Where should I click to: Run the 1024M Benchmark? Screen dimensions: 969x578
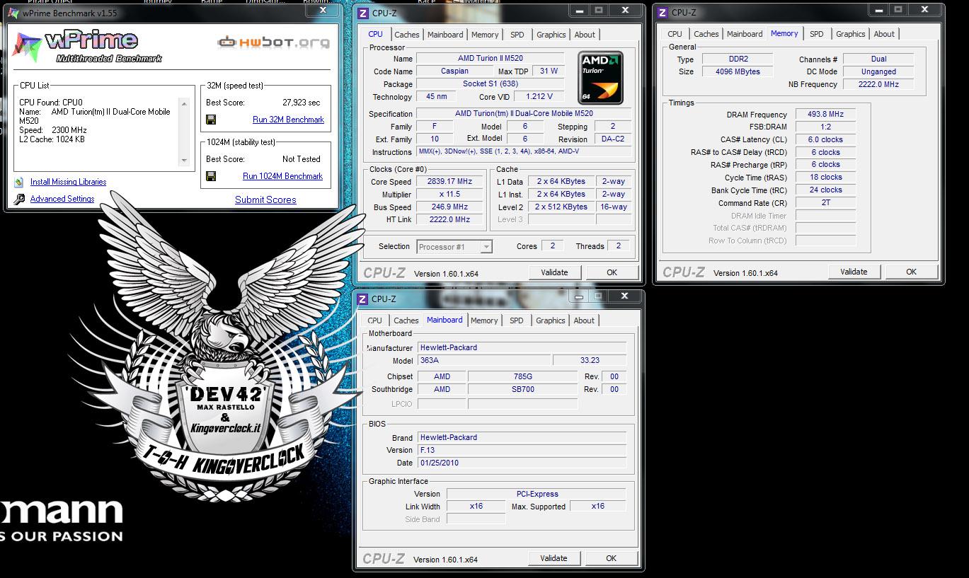point(282,176)
